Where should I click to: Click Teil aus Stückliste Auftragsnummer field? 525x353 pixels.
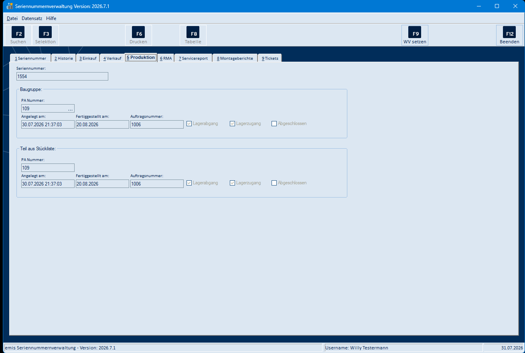157,184
